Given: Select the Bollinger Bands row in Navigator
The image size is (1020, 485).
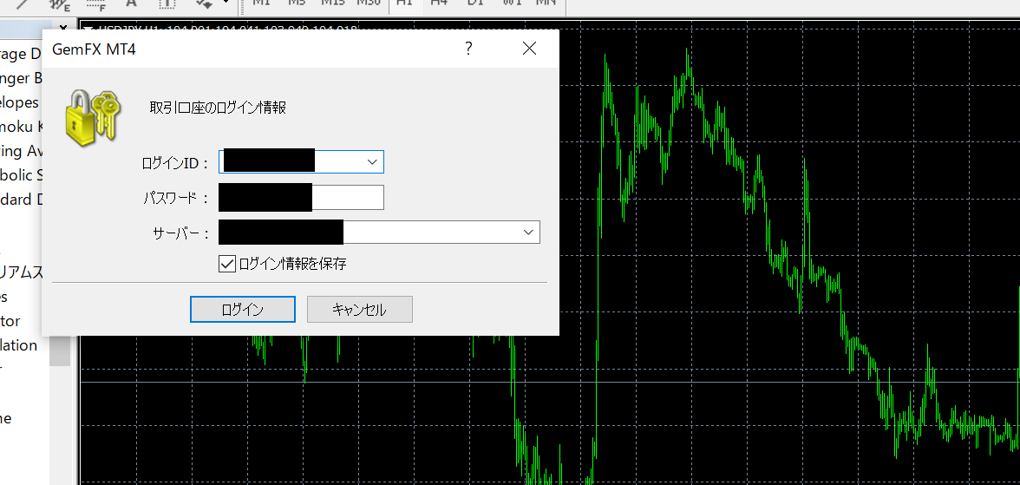Looking at the screenshot, I should click(x=21, y=79).
